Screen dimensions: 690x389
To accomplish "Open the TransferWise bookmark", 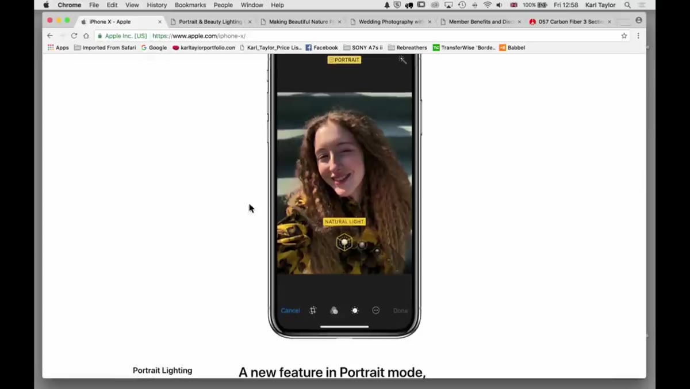I will click(x=464, y=48).
